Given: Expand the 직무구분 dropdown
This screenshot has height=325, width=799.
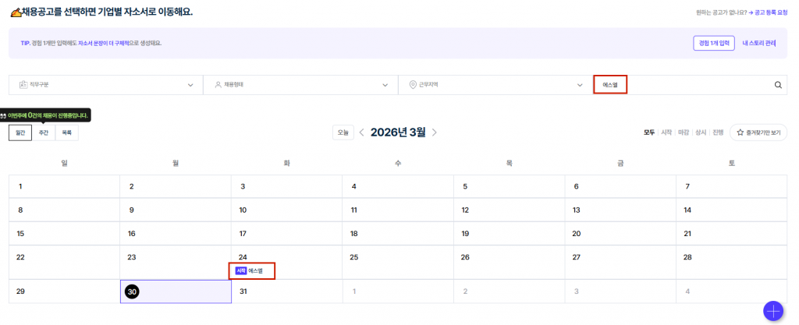Looking at the screenshot, I should pyautogui.click(x=190, y=85).
